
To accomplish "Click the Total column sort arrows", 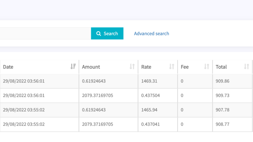I will point(246,67).
